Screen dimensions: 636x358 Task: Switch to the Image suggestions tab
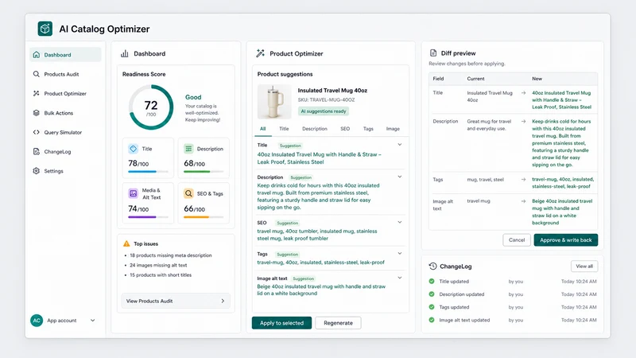(393, 129)
